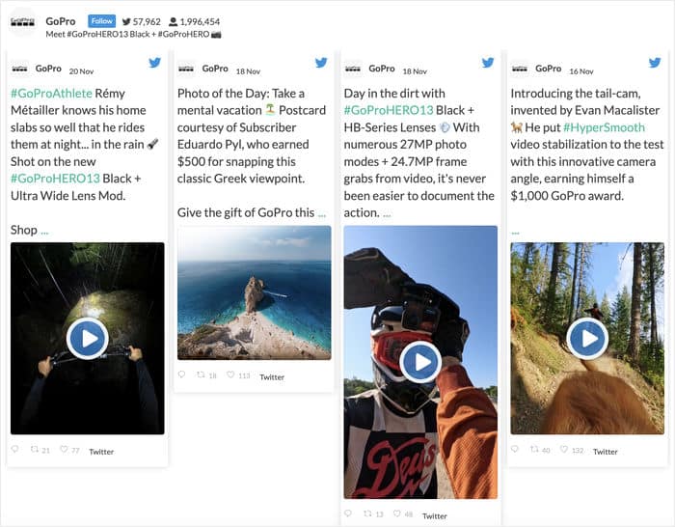Expand ellipsis after 'action.' in third post
The height and width of the screenshot is (527, 675).
pyautogui.click(x=387, y=214)
